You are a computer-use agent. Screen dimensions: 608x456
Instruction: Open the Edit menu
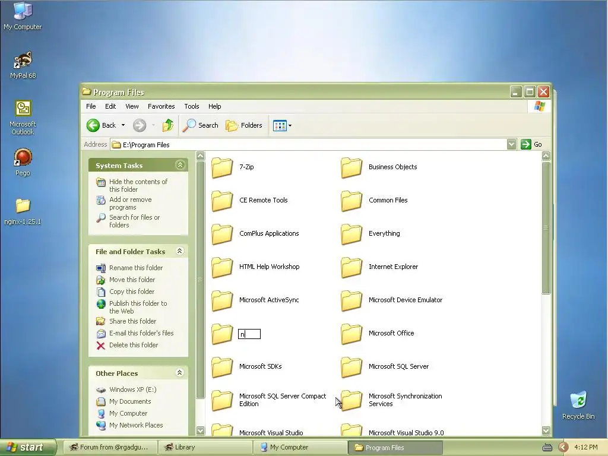110,106
